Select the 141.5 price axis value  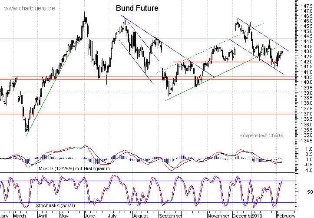pyautogui.click(x=306, y=67)
